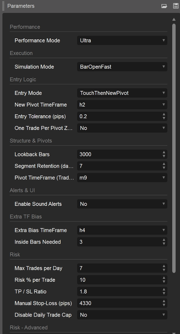The image size is (180, 334).
Task: Click the Entry Tolerance pips field
Action: click(x=118, y=116)
